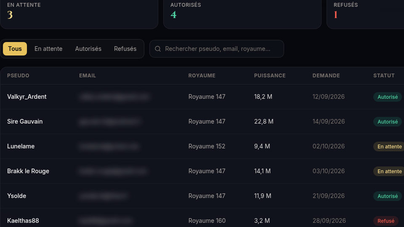
Task: Switch to the En attente filter tab
Action: 48,49
